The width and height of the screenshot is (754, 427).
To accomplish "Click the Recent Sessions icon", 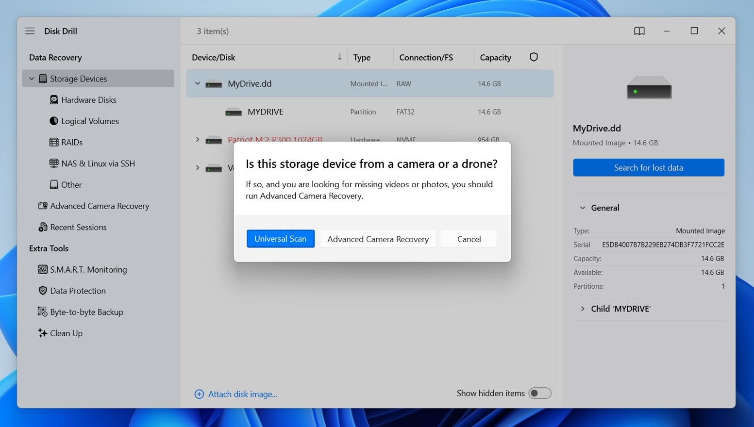I will pyautogui.click(x=43, y=227).
